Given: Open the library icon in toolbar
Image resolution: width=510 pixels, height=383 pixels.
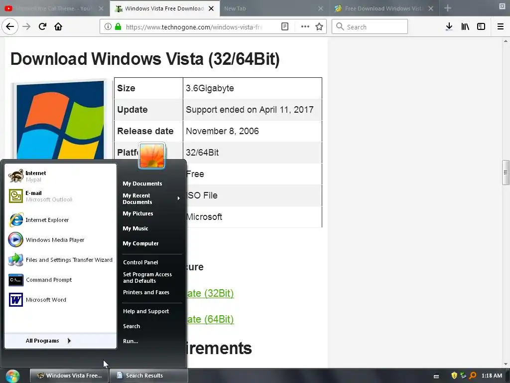Looking at the screenshot, I should 465,27.
